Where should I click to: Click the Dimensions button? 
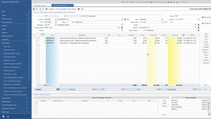[206, 50]
